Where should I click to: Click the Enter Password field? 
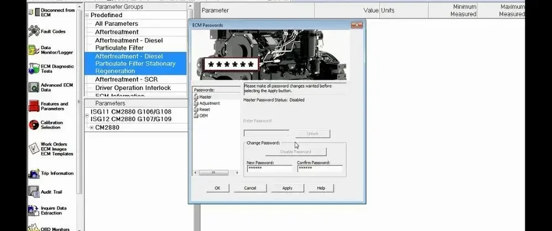pos(267,133)
